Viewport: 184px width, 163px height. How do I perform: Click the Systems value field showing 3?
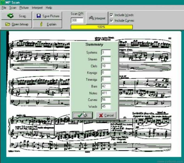click(x=106, y=52)
